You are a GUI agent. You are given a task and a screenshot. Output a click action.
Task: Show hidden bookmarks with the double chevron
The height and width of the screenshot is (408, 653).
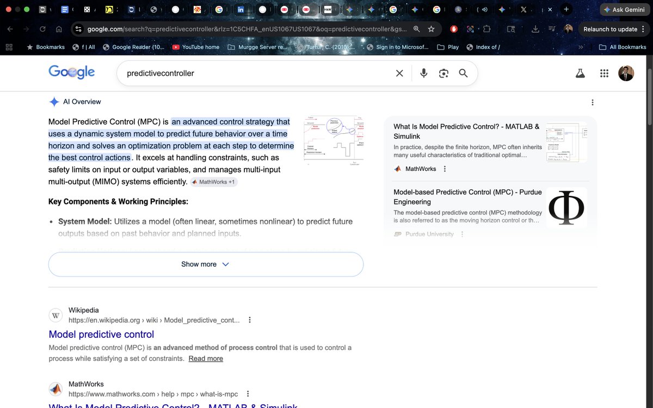581,47
